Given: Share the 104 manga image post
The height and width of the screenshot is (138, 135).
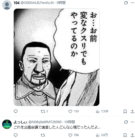Looking at the screenshot, I should (132, 111).
